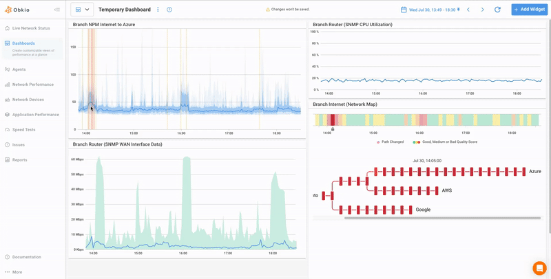Click the lock marker on network map timeline
The height and width of the screenshot is (279, 551).
333,129
